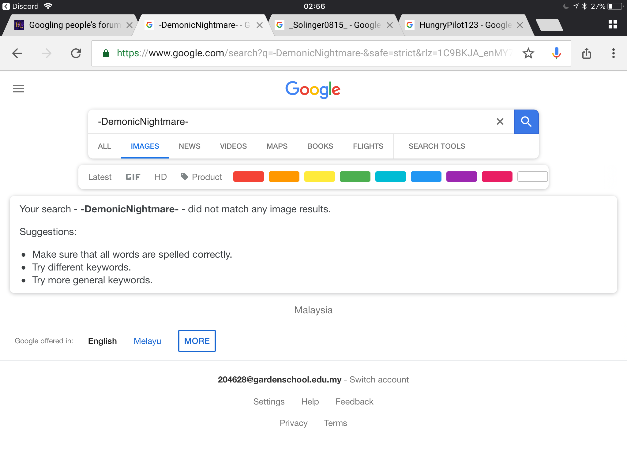Change language to Melayu

click(147, 341)
